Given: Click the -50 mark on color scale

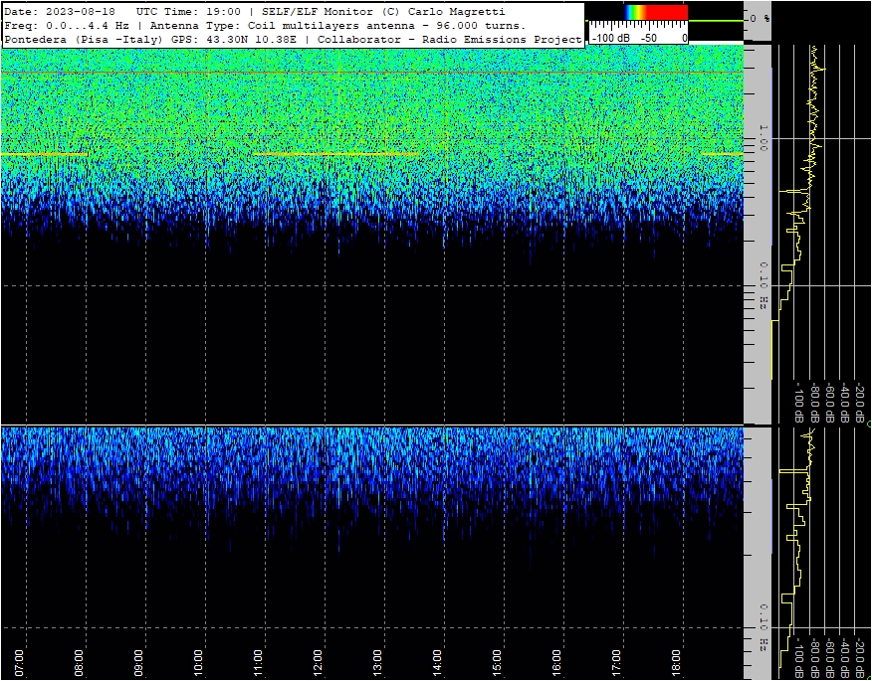Looking at the screenshot, I should (x=648, y=39).
